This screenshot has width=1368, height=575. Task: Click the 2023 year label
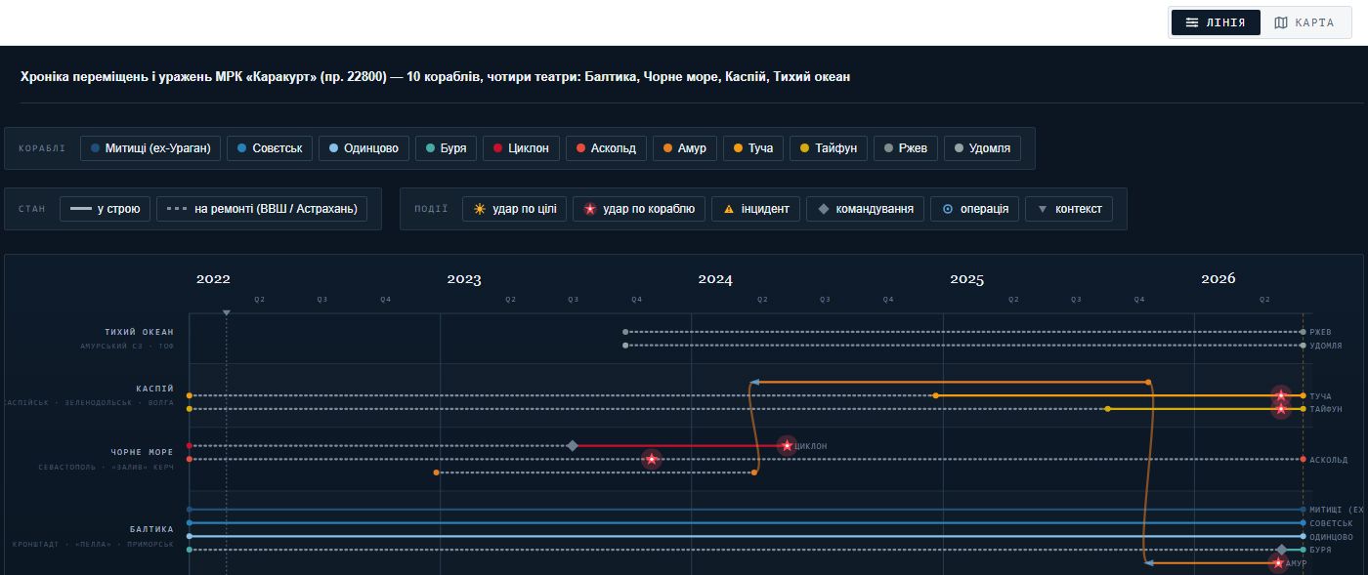point(464,279)
